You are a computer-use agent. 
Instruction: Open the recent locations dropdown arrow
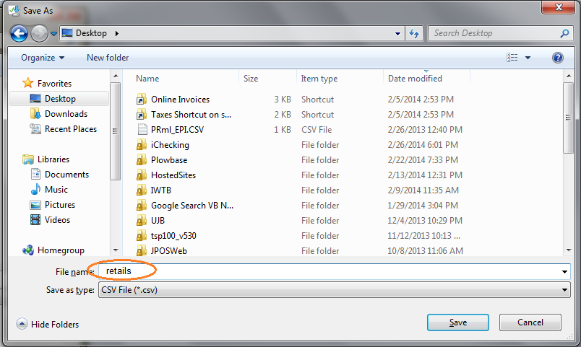pos(53,34)
